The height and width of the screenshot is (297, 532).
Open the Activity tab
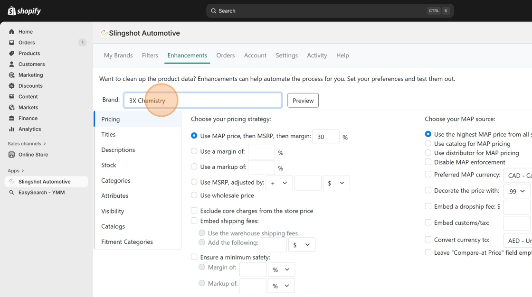point(317,55)
